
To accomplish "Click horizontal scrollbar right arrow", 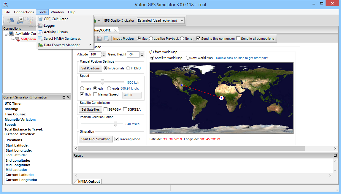I will coord(335,148).
